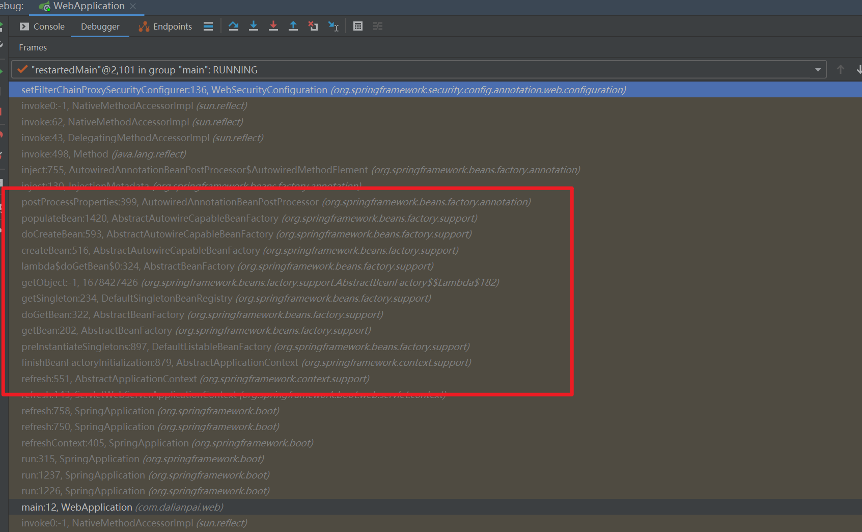Select previous frame with the up arrow
The image size is (862, 532).
[x=841, y=69]
